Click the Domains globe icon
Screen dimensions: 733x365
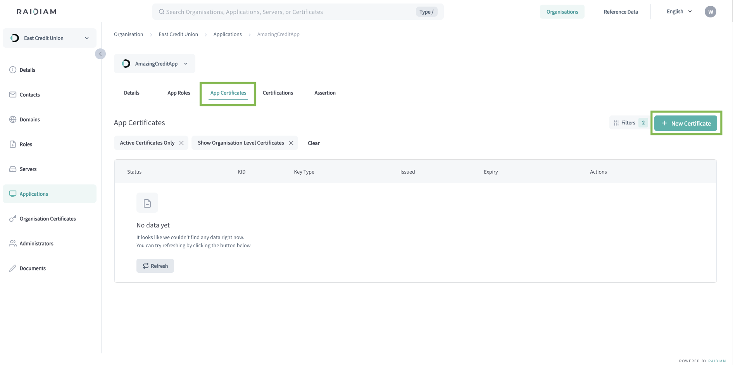[13, 119]
